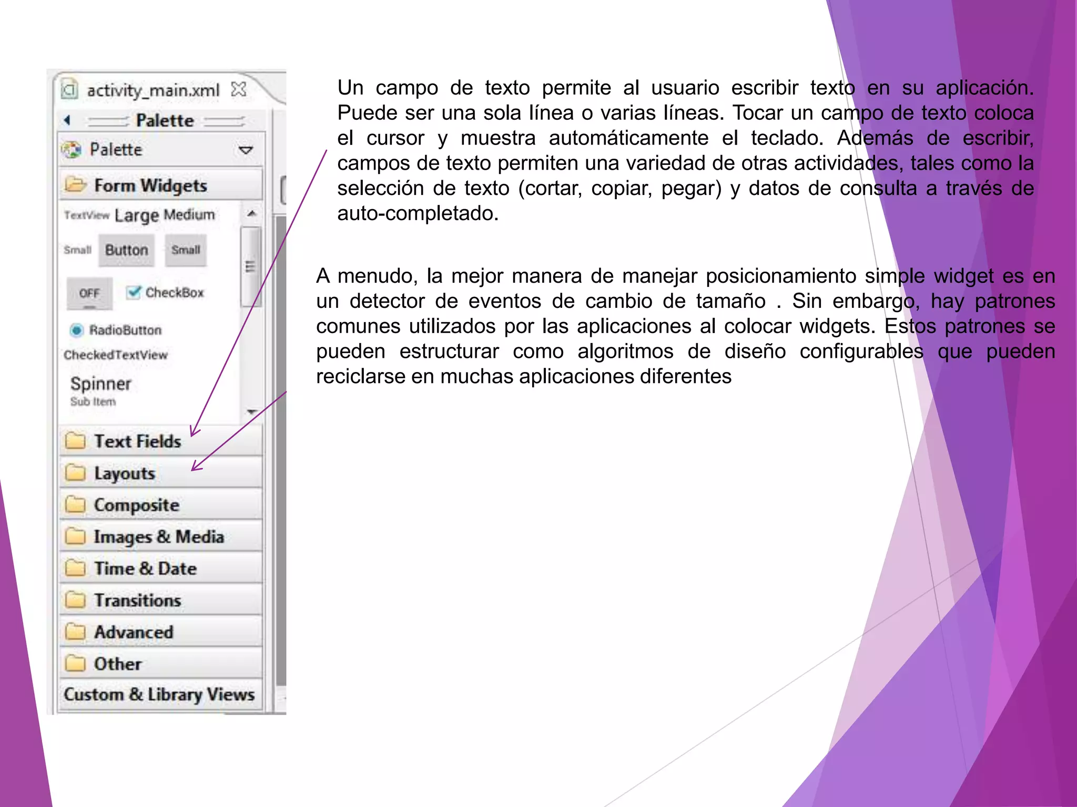Pick the Small text widget
The width and height of the screenshot is (1077, 807).
pos(77,250)
